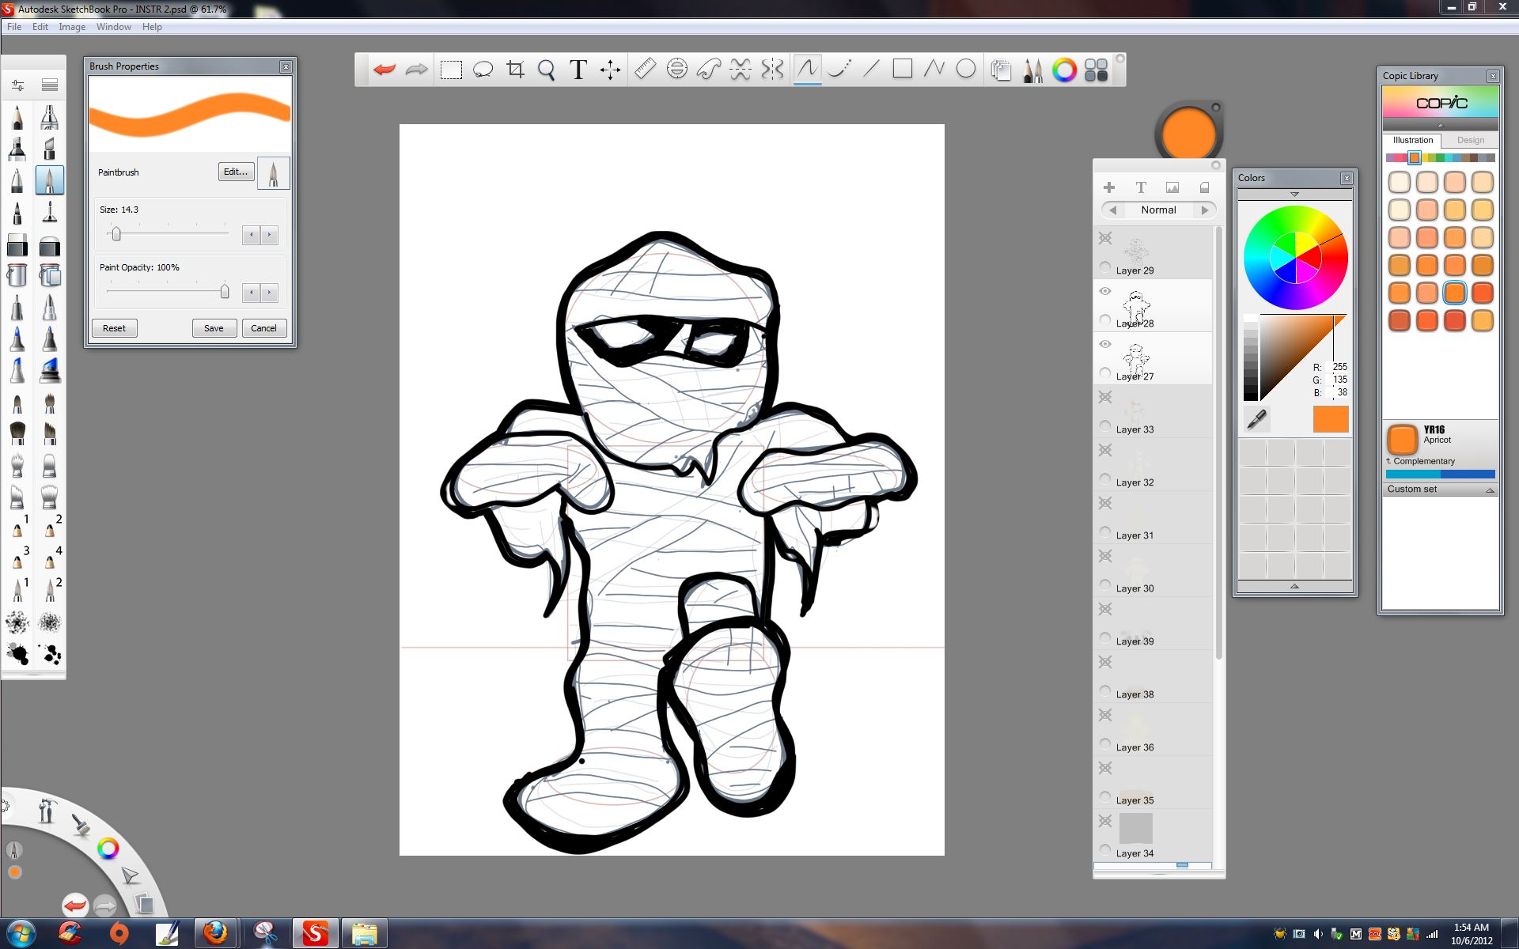Toggle X-axis symmetry tool
The image size is (1519, 949).
pyautogui.click(x=741, y=69)
